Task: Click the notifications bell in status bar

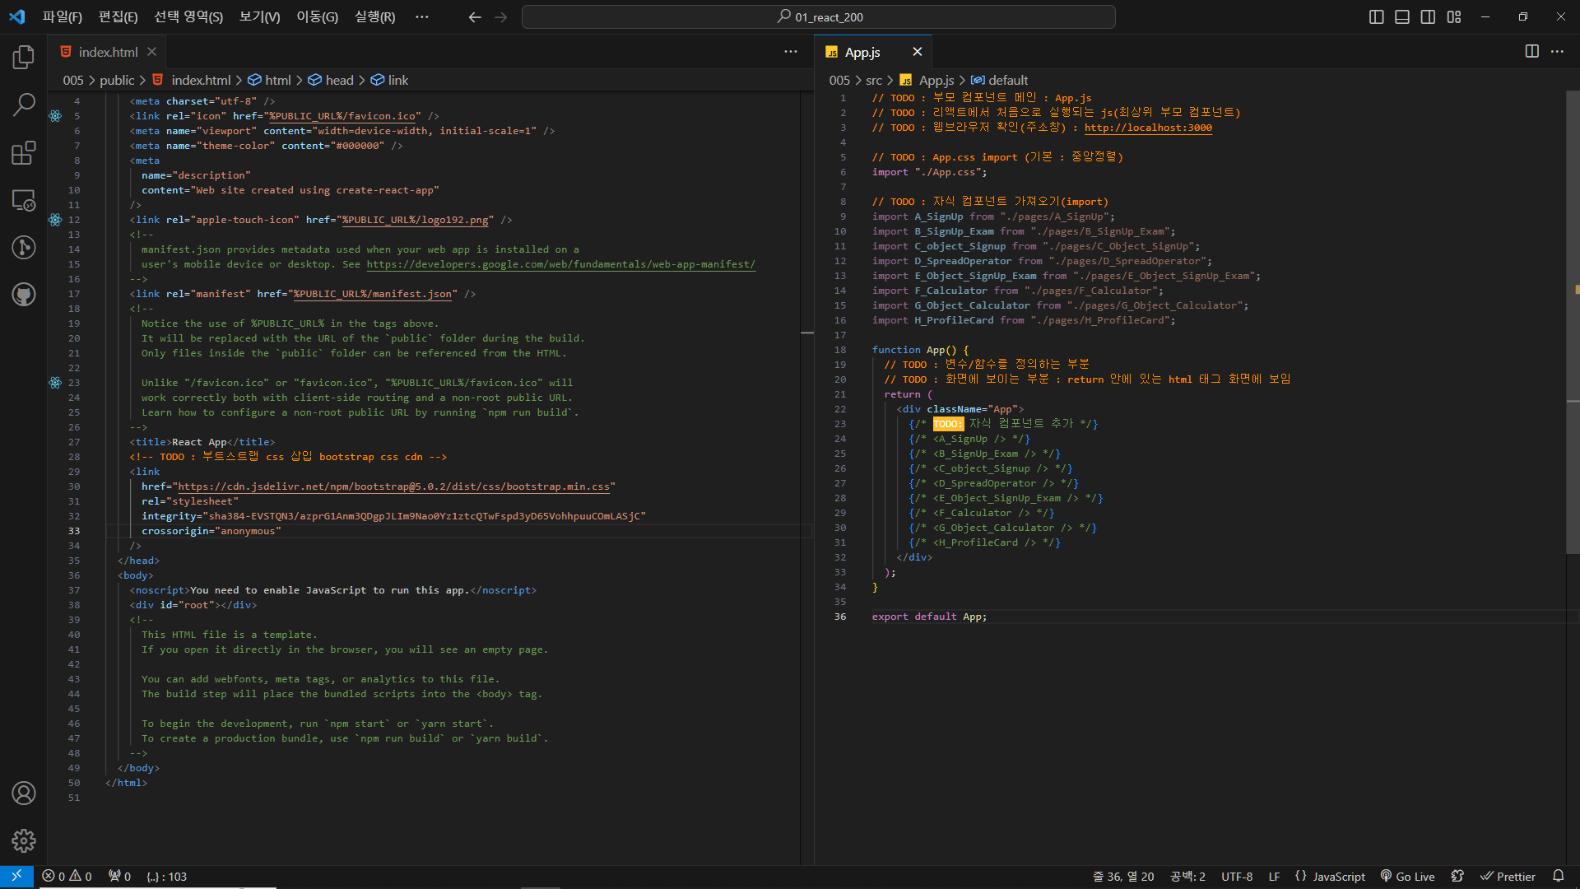Action: click(x=1558, y=876)
